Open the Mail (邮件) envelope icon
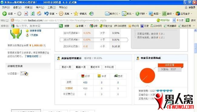Viewport: 197px width, 112px height. [107, 14]
